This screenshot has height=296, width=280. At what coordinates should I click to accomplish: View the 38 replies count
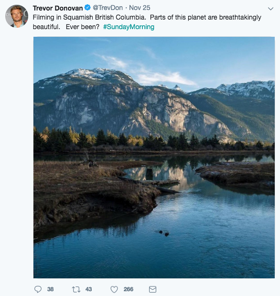tap(51, 289)
